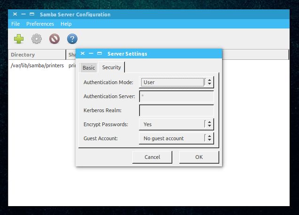Image resolution: width=299 pixels, height=215 pixels.
Task: Close the Server Settings dialog via X
Action: click(83, 54)
